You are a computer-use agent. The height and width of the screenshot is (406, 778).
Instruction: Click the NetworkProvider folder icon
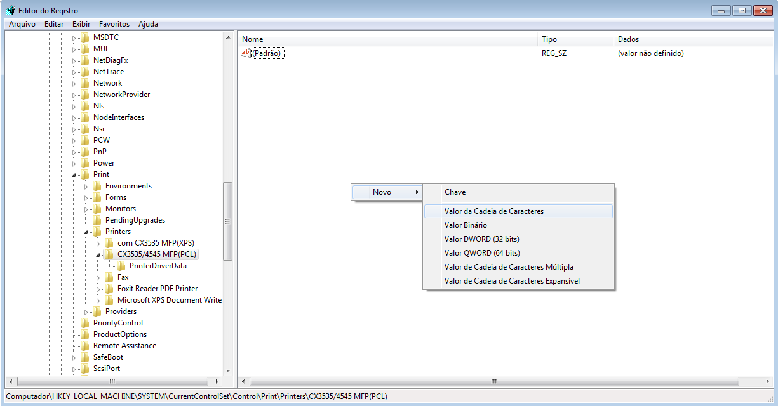coord(85,95)
